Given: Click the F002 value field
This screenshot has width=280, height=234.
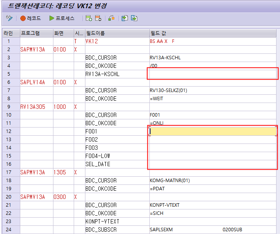Looking at the screenshot, I should pyautogui.click(x=213, y=140).
